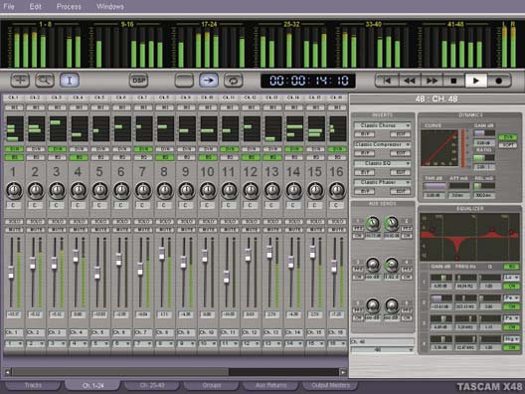Switch to the Aux Returns tab

pyautogui.click(x=270, y=385)
